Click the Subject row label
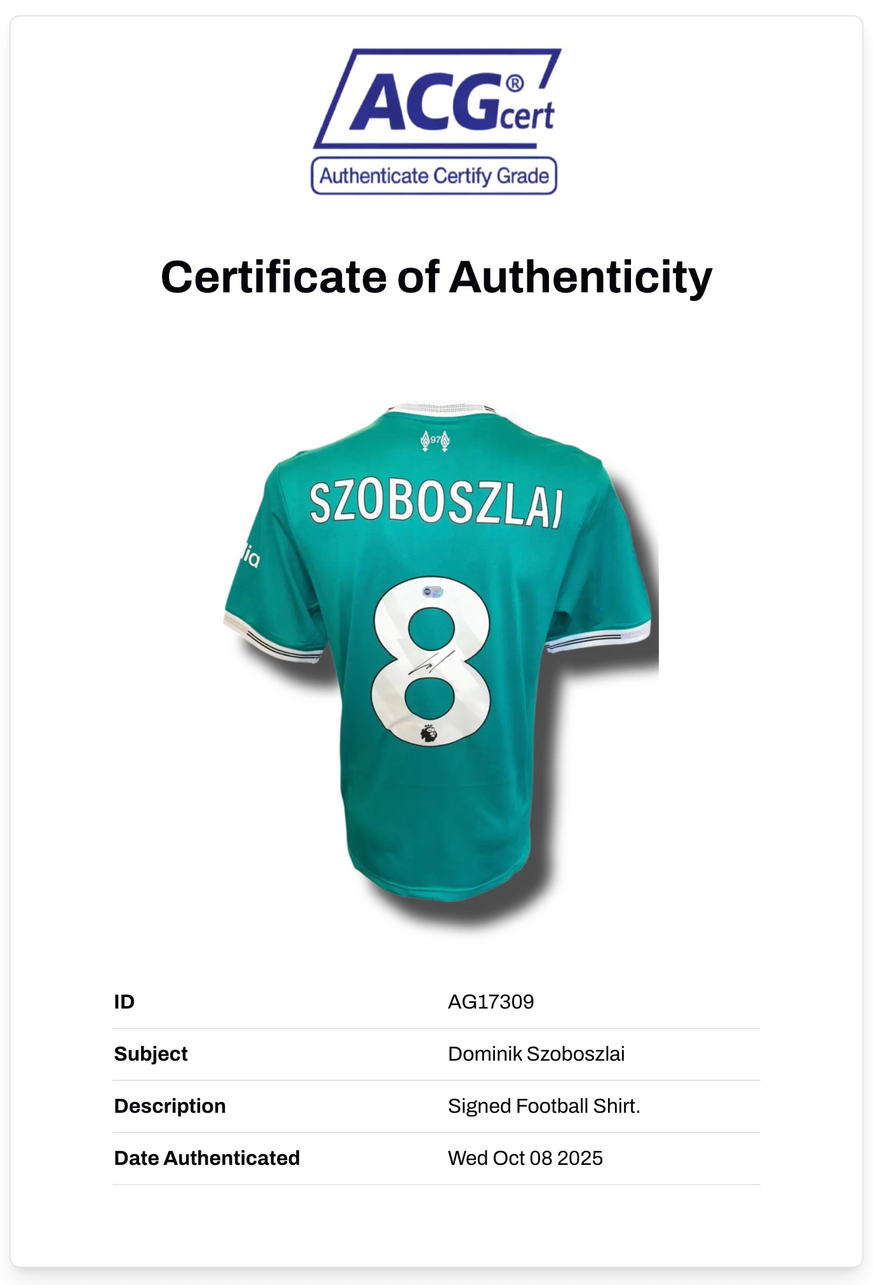873x1285 pixels. tap(151, 1054)
